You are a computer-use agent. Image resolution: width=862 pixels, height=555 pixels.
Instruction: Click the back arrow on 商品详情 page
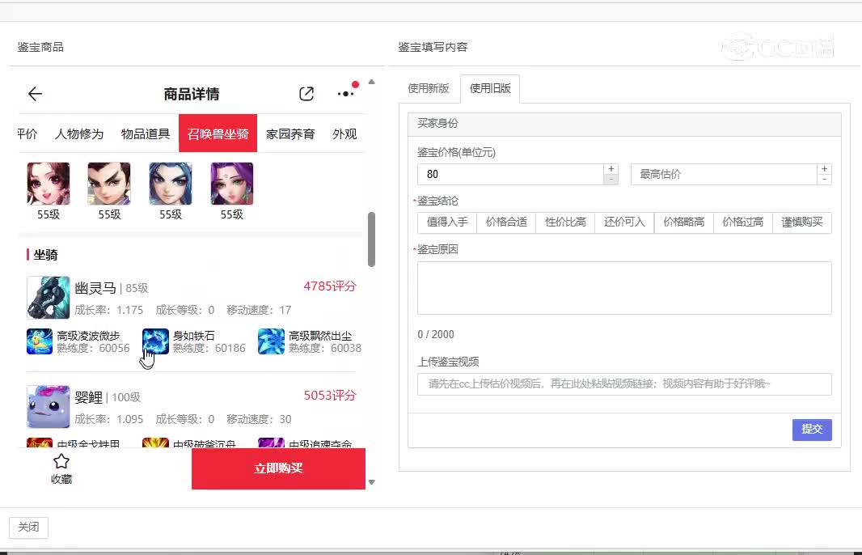[34, 94]
